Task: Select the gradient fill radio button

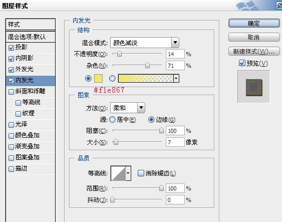Action: 112,78
